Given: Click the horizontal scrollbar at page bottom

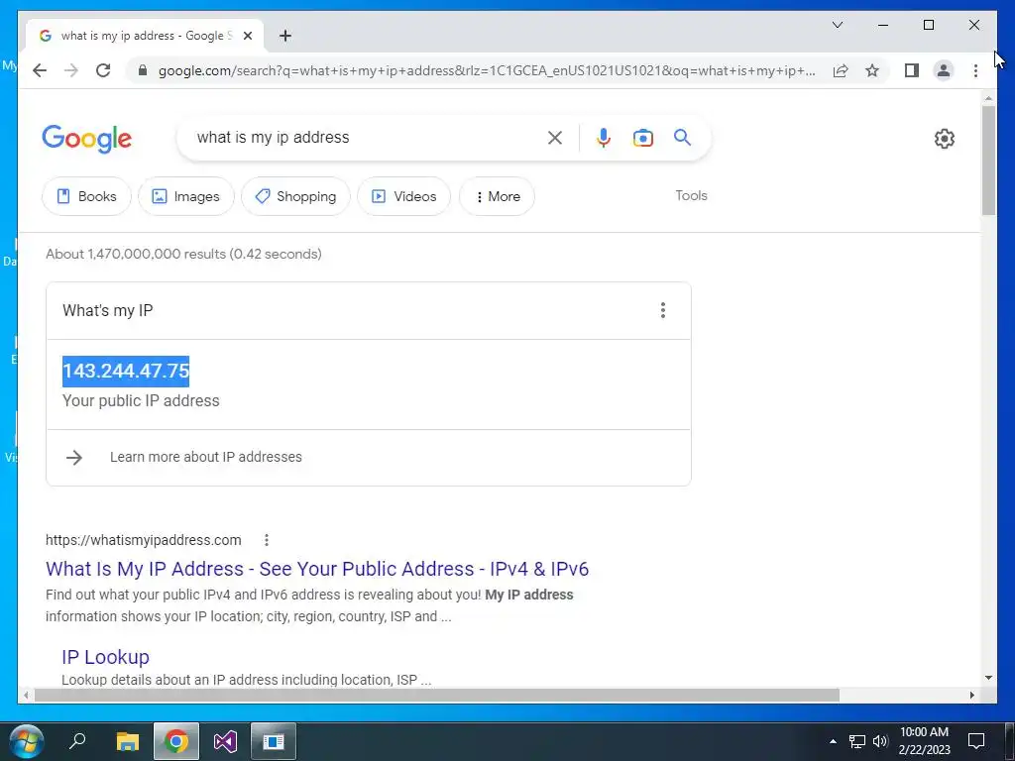Looking at the screenshot, I should tap(437, 695).
